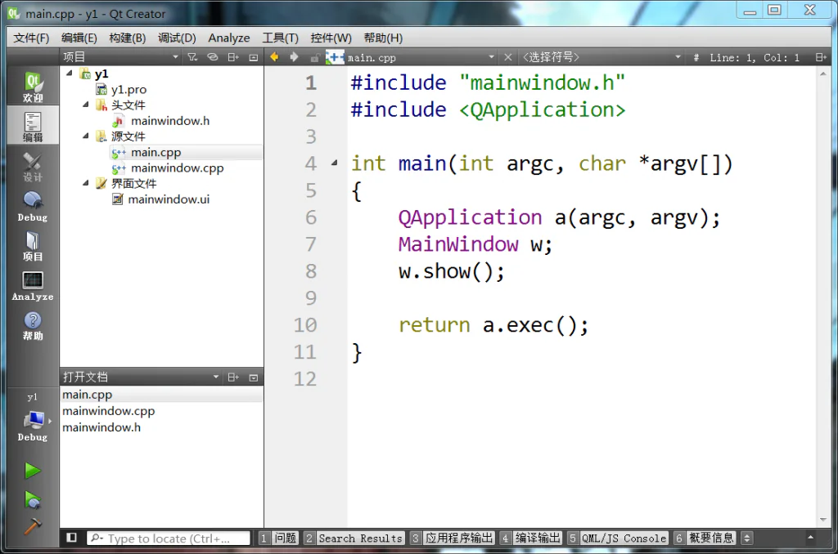The image size is (838, 554).
Task: Select mainwindow.ui in the project tree
Action: (x=168, y=199)
